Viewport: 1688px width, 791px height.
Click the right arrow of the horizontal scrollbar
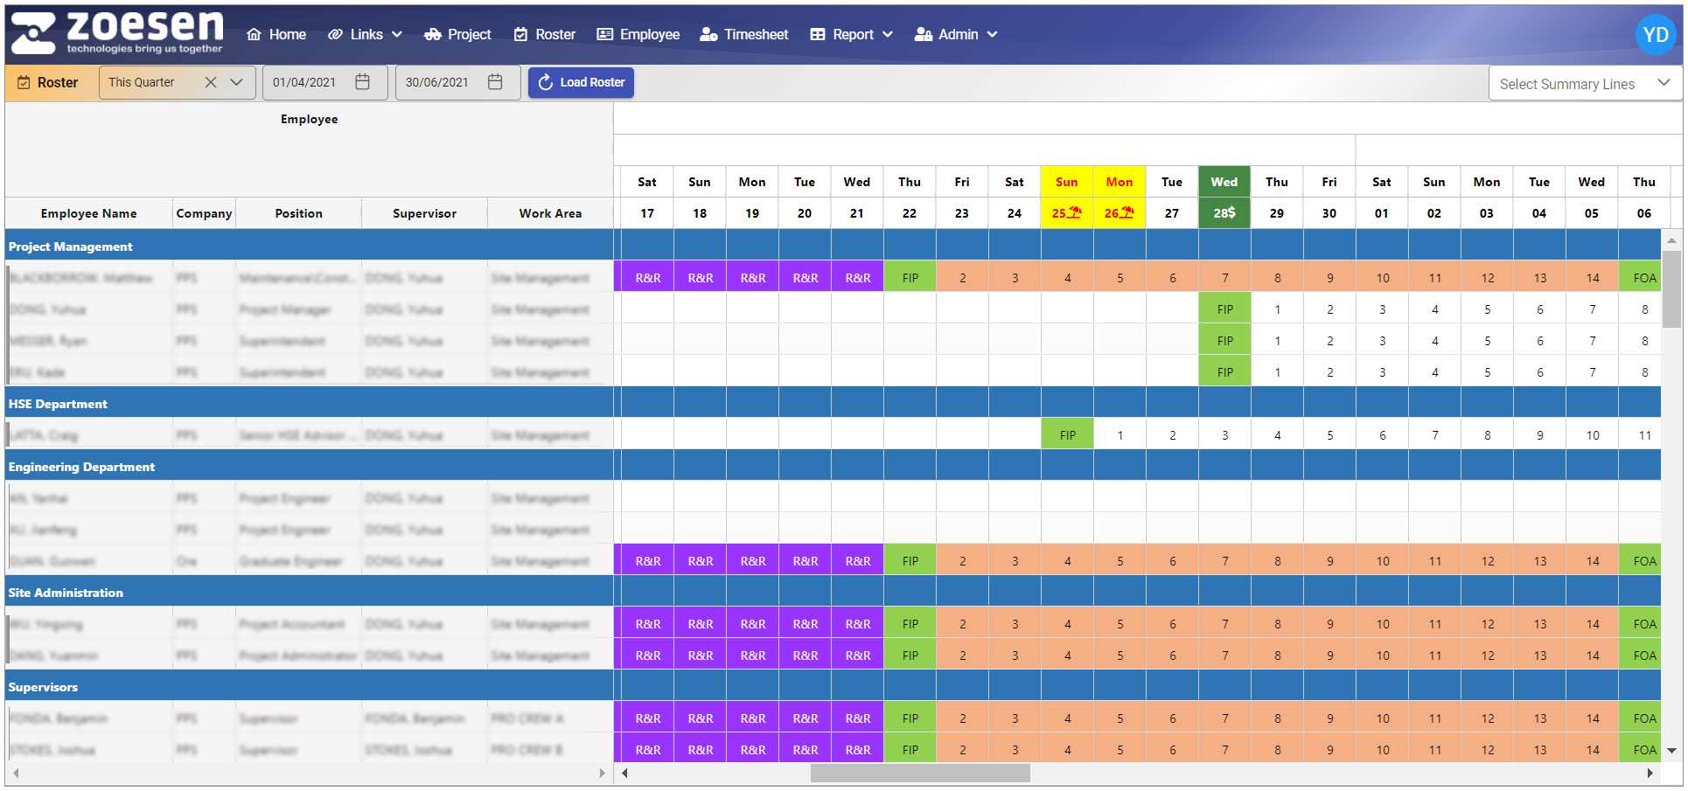1650,773
